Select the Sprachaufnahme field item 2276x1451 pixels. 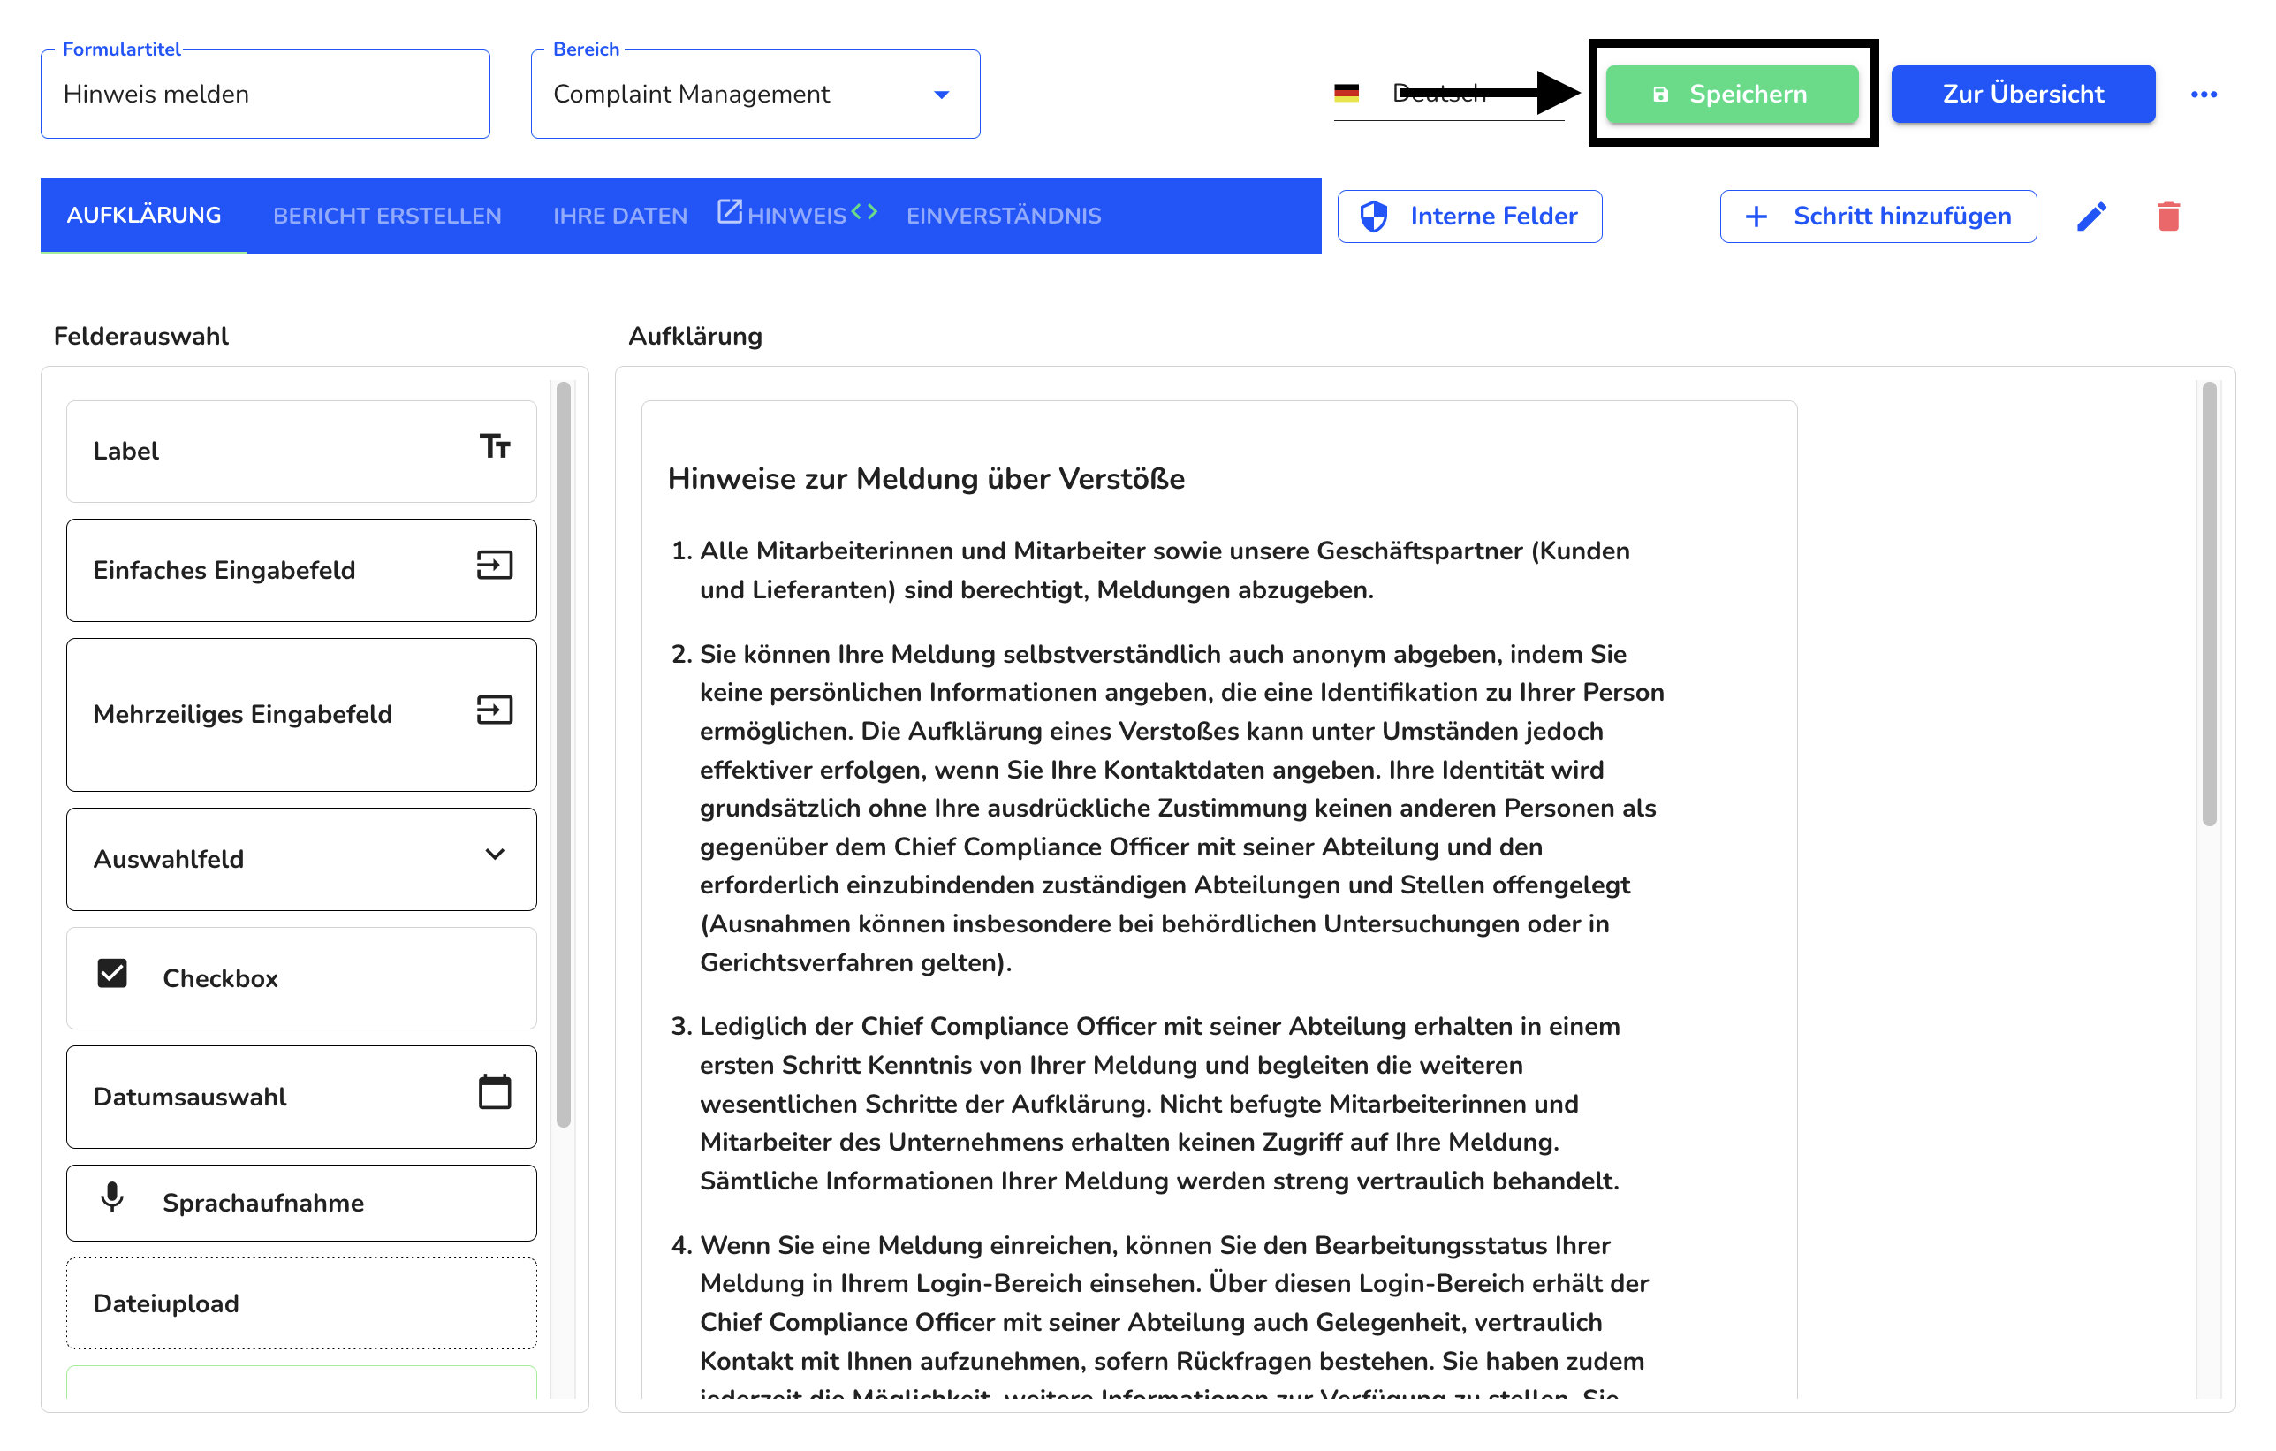click(x=301, y=1203)
